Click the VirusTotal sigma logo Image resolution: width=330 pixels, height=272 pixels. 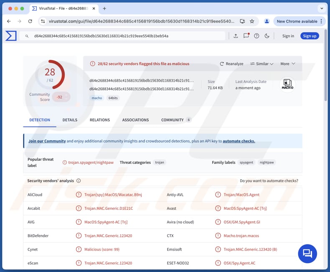(11, 36)
